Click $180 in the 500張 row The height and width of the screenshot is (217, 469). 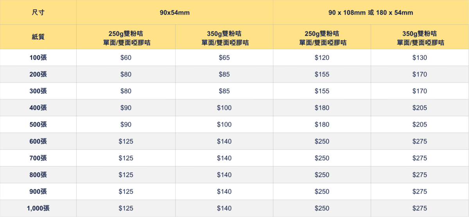[x=322, y=125]
